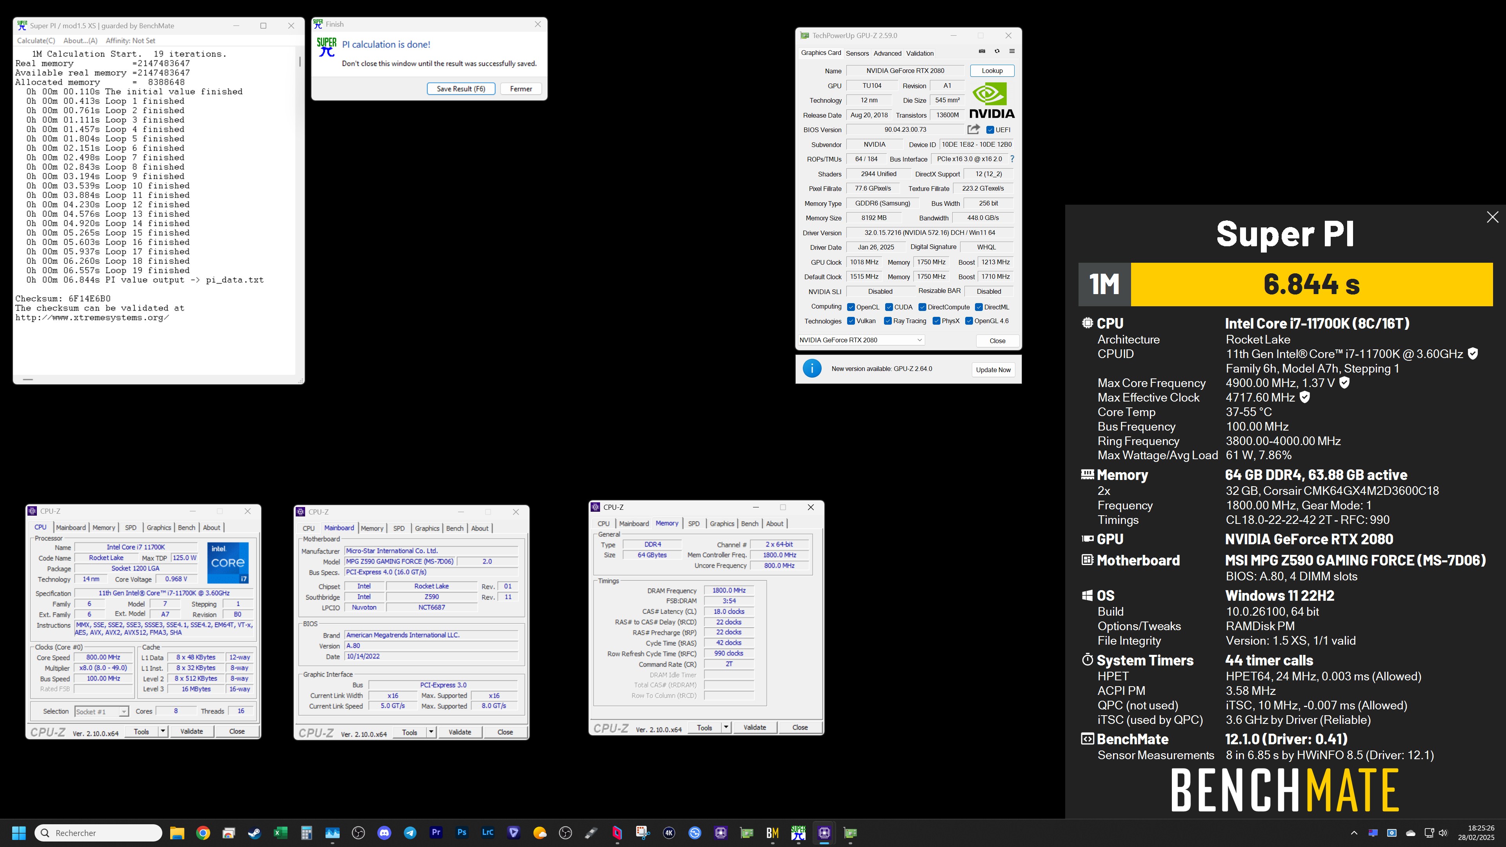Expand Tools arrow in CPU-Z processor window

pyautogui.click(x=162, y=731)
